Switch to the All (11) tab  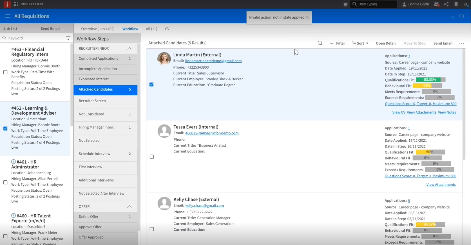click(x=151, y=29)
